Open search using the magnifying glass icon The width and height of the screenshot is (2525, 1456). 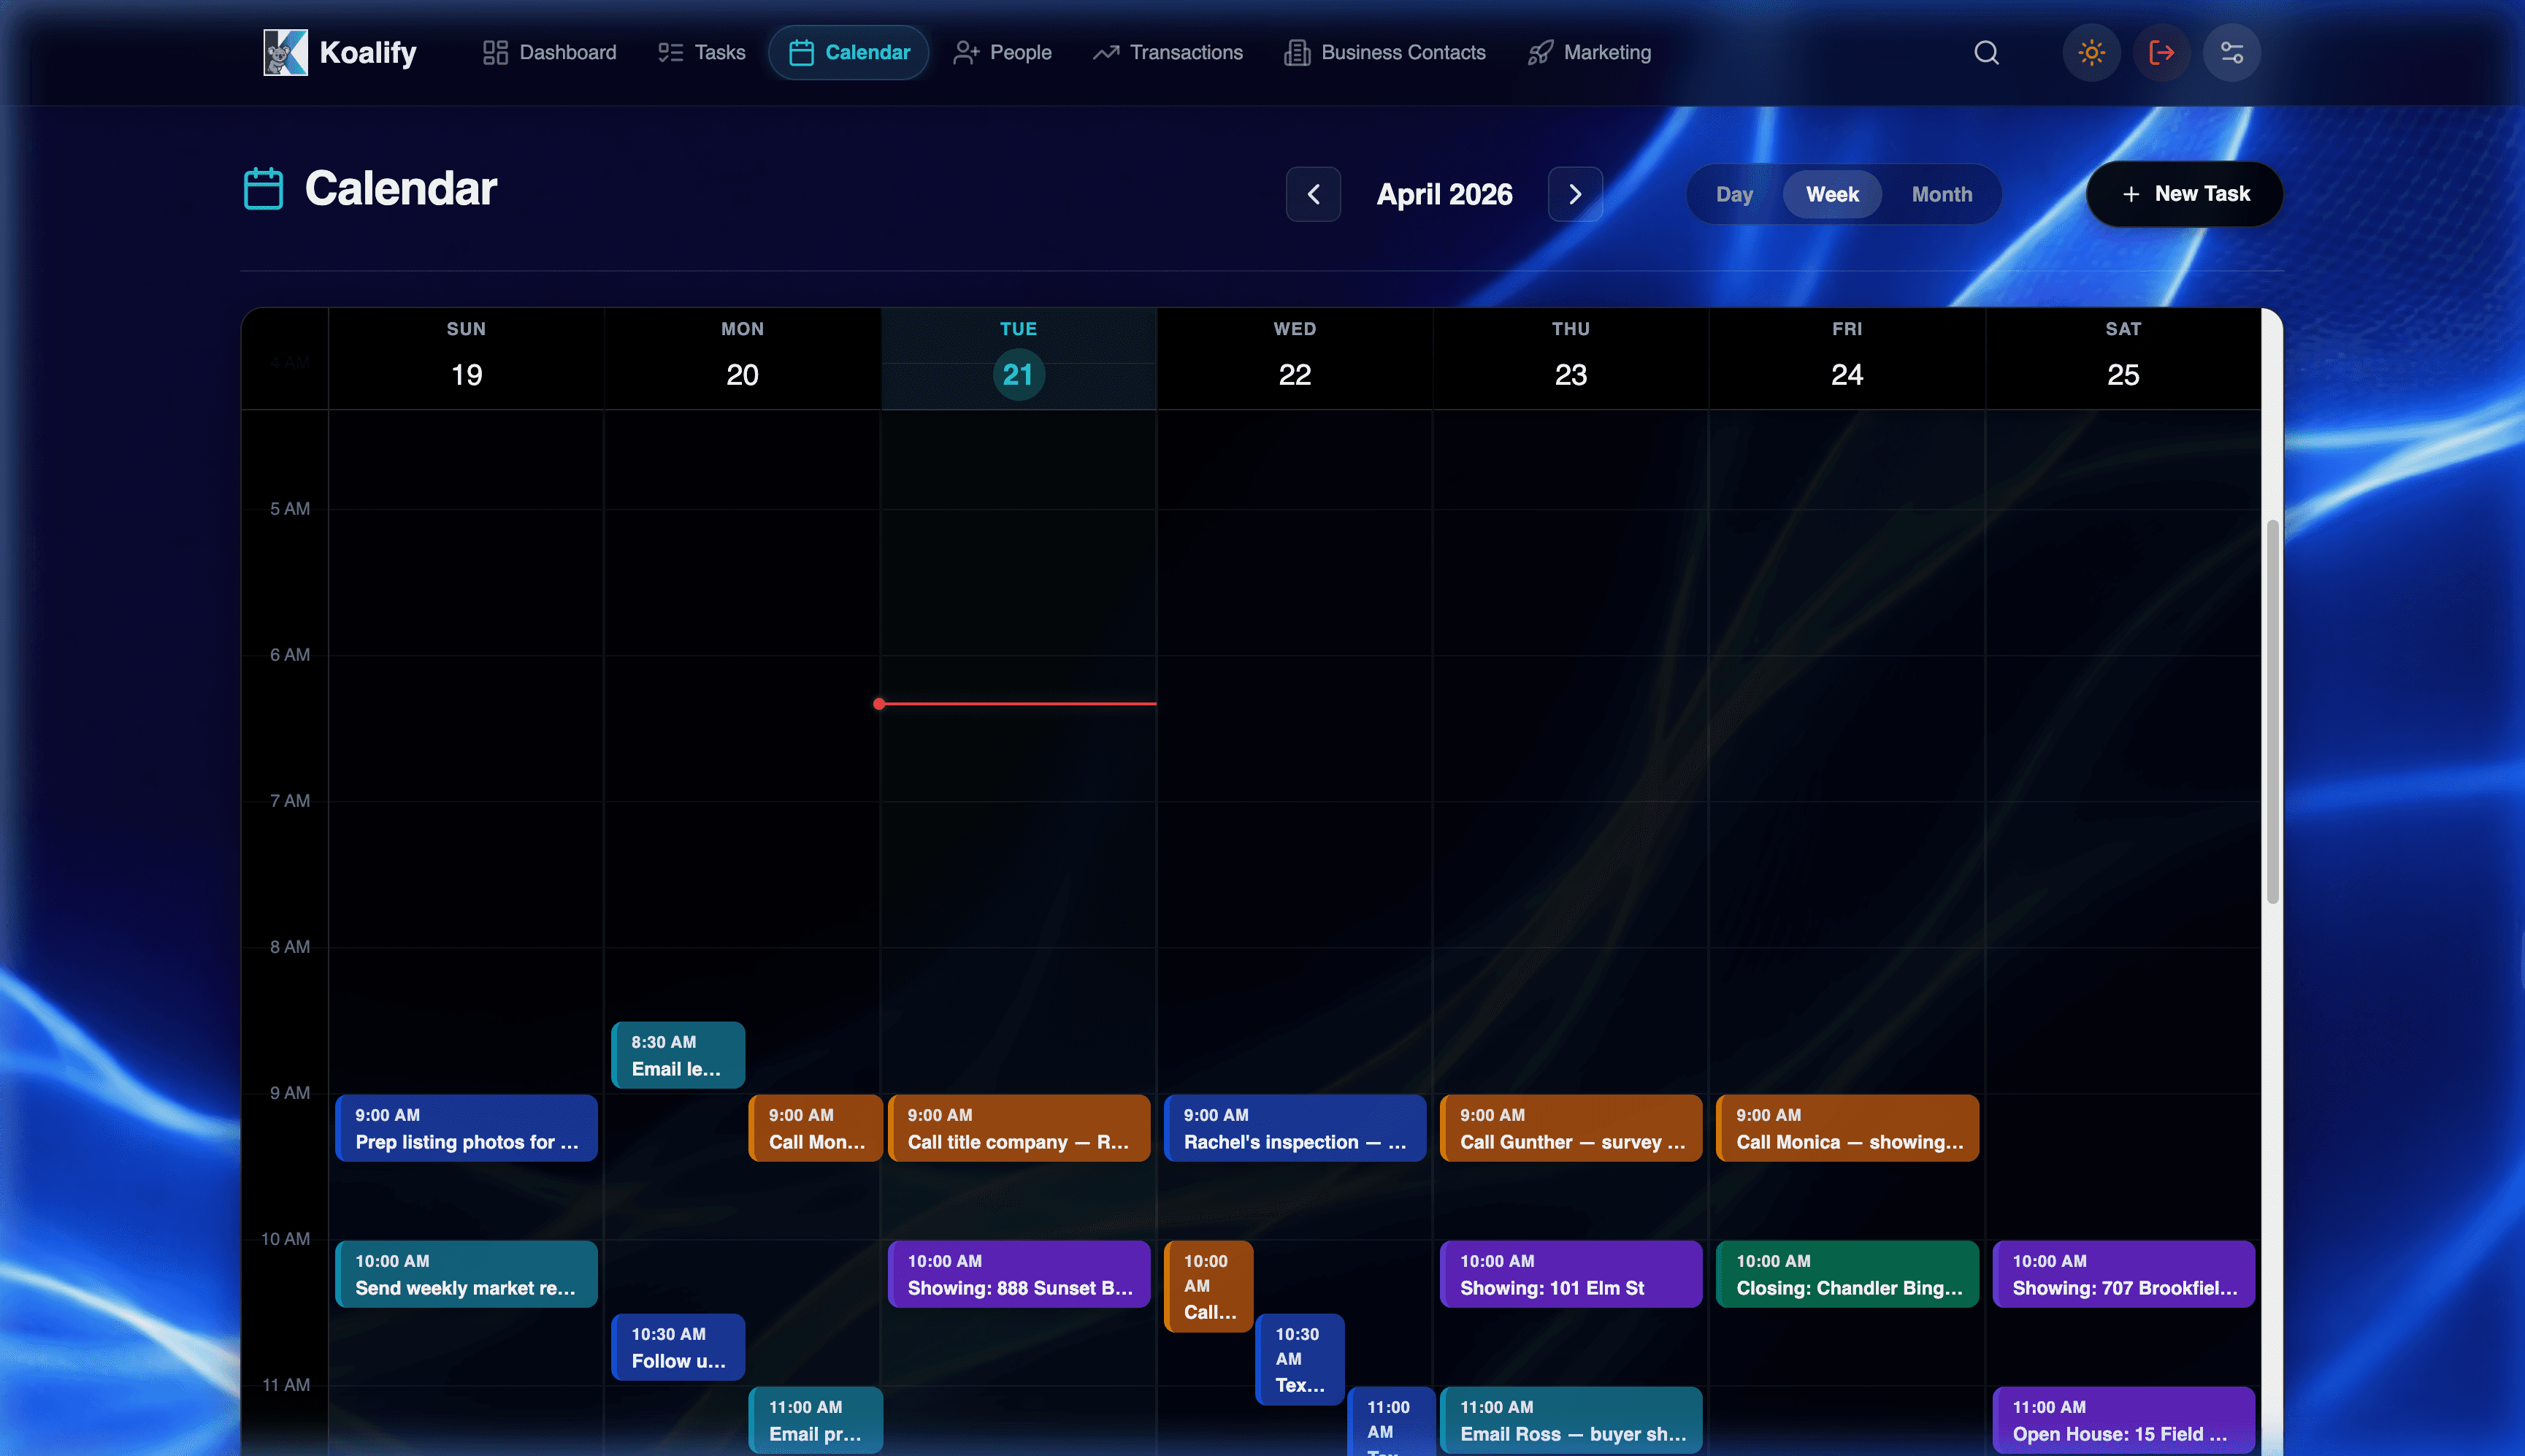(x=1986, y=53)
